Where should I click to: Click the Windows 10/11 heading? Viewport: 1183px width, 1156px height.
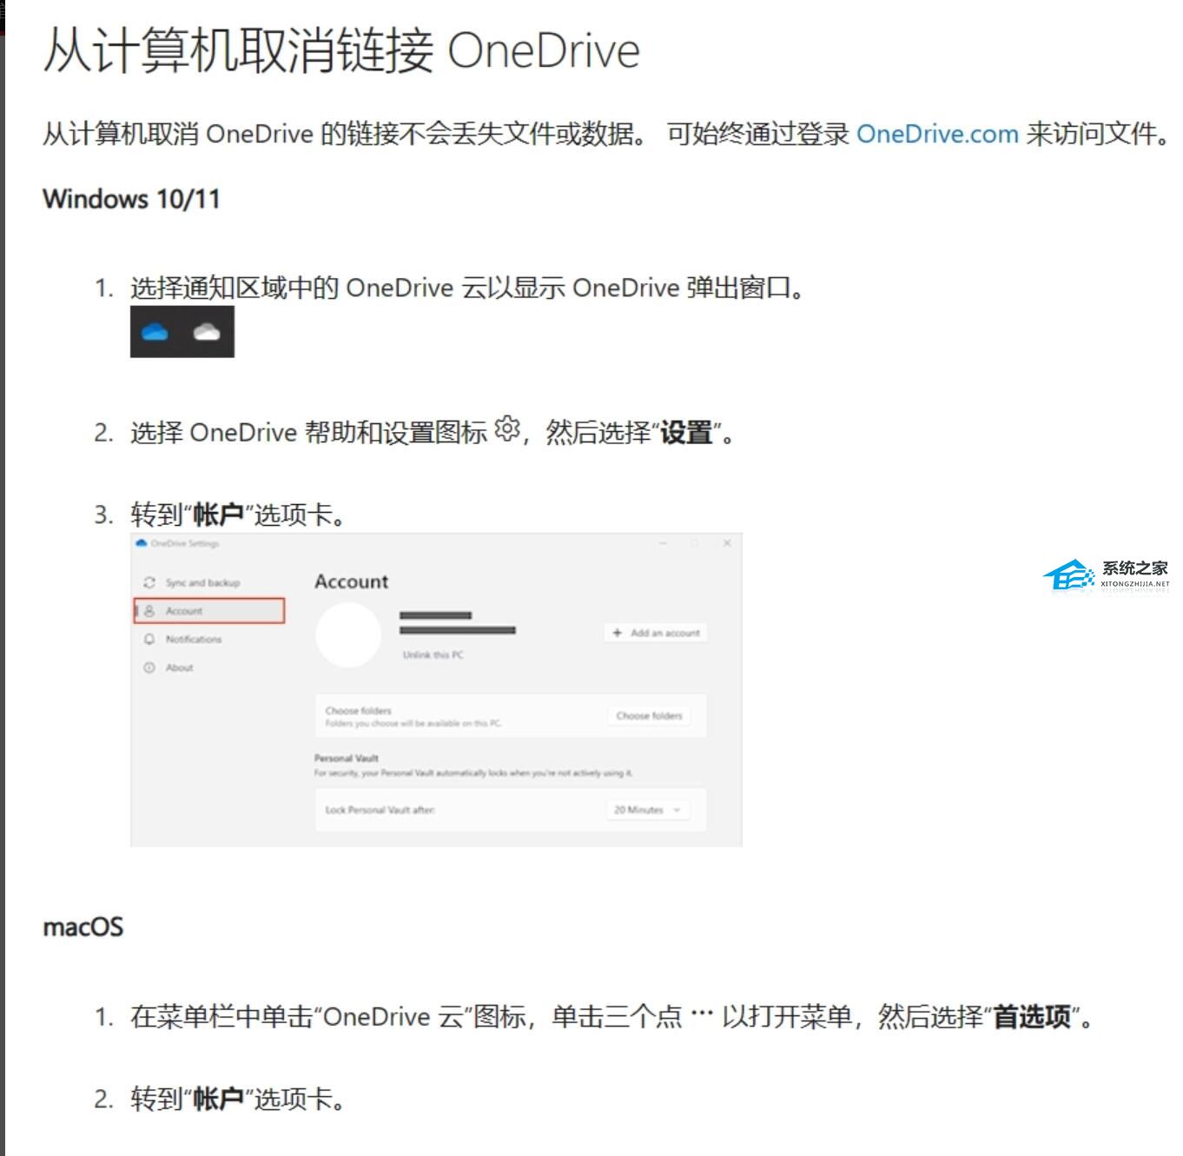click(x=131, y=198)
